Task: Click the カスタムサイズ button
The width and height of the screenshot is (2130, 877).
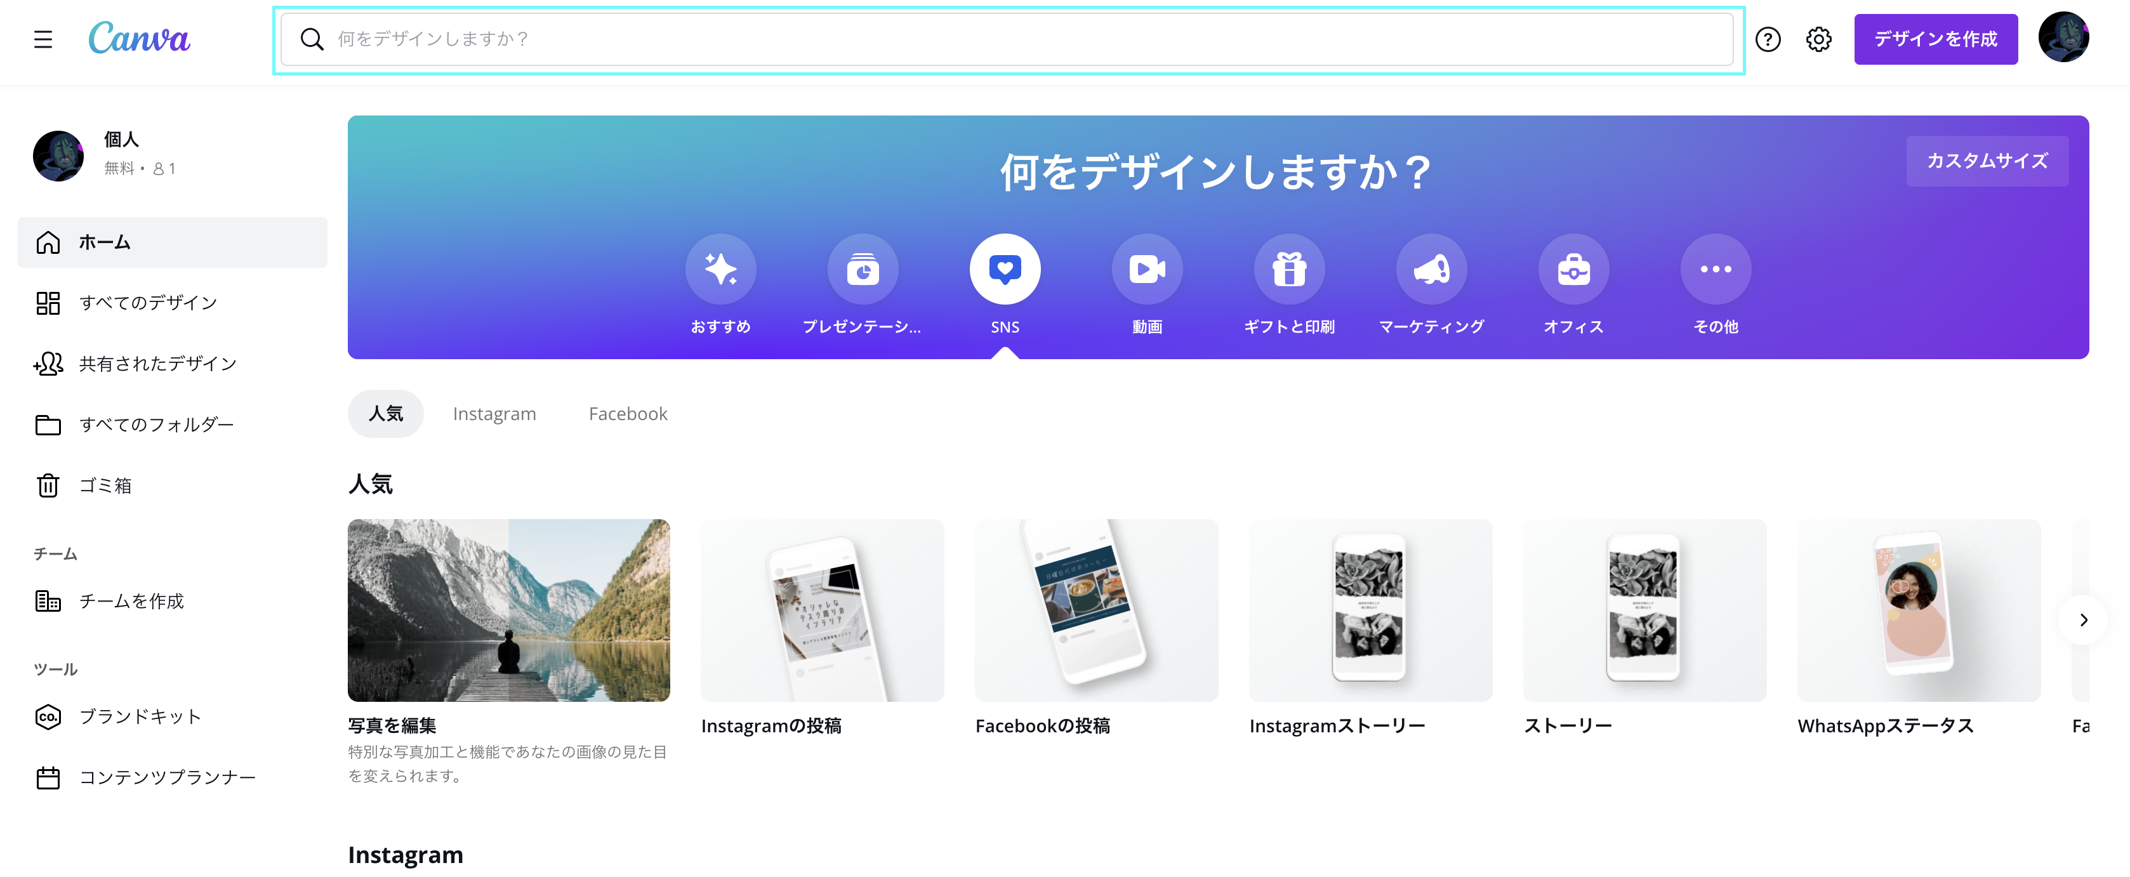Action: tap(1987, 161)
